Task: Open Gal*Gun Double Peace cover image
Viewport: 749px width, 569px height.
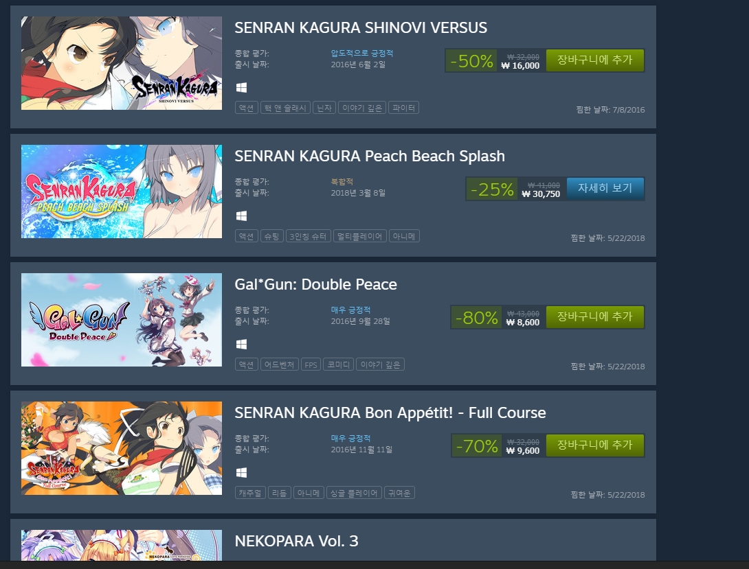Action: (122, 320)
